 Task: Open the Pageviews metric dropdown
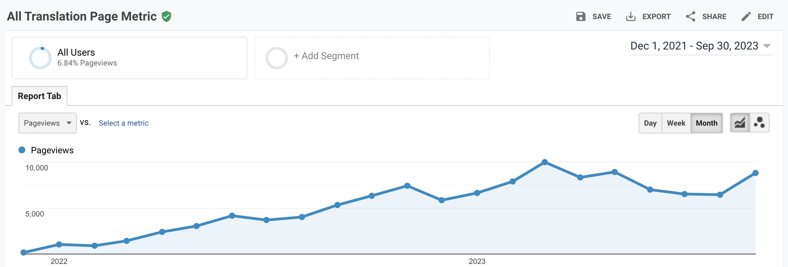tap(47, 123)
